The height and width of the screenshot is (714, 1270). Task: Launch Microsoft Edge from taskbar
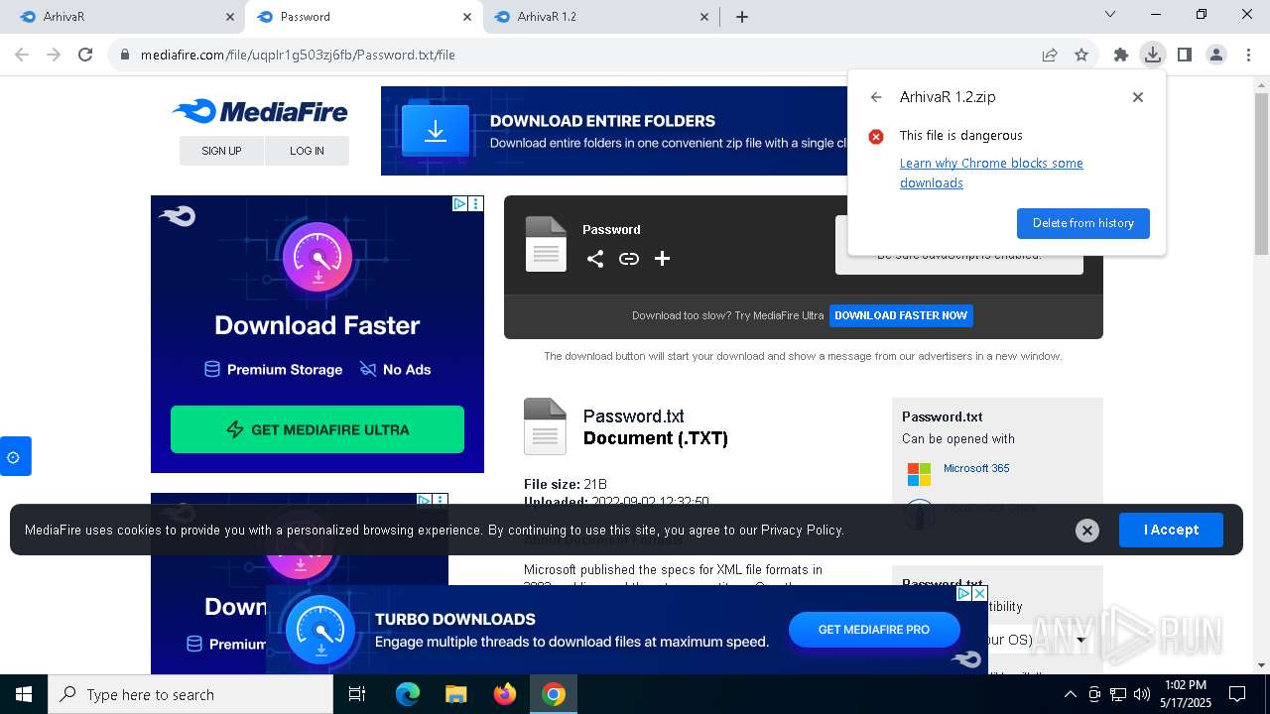coord(408,694)
